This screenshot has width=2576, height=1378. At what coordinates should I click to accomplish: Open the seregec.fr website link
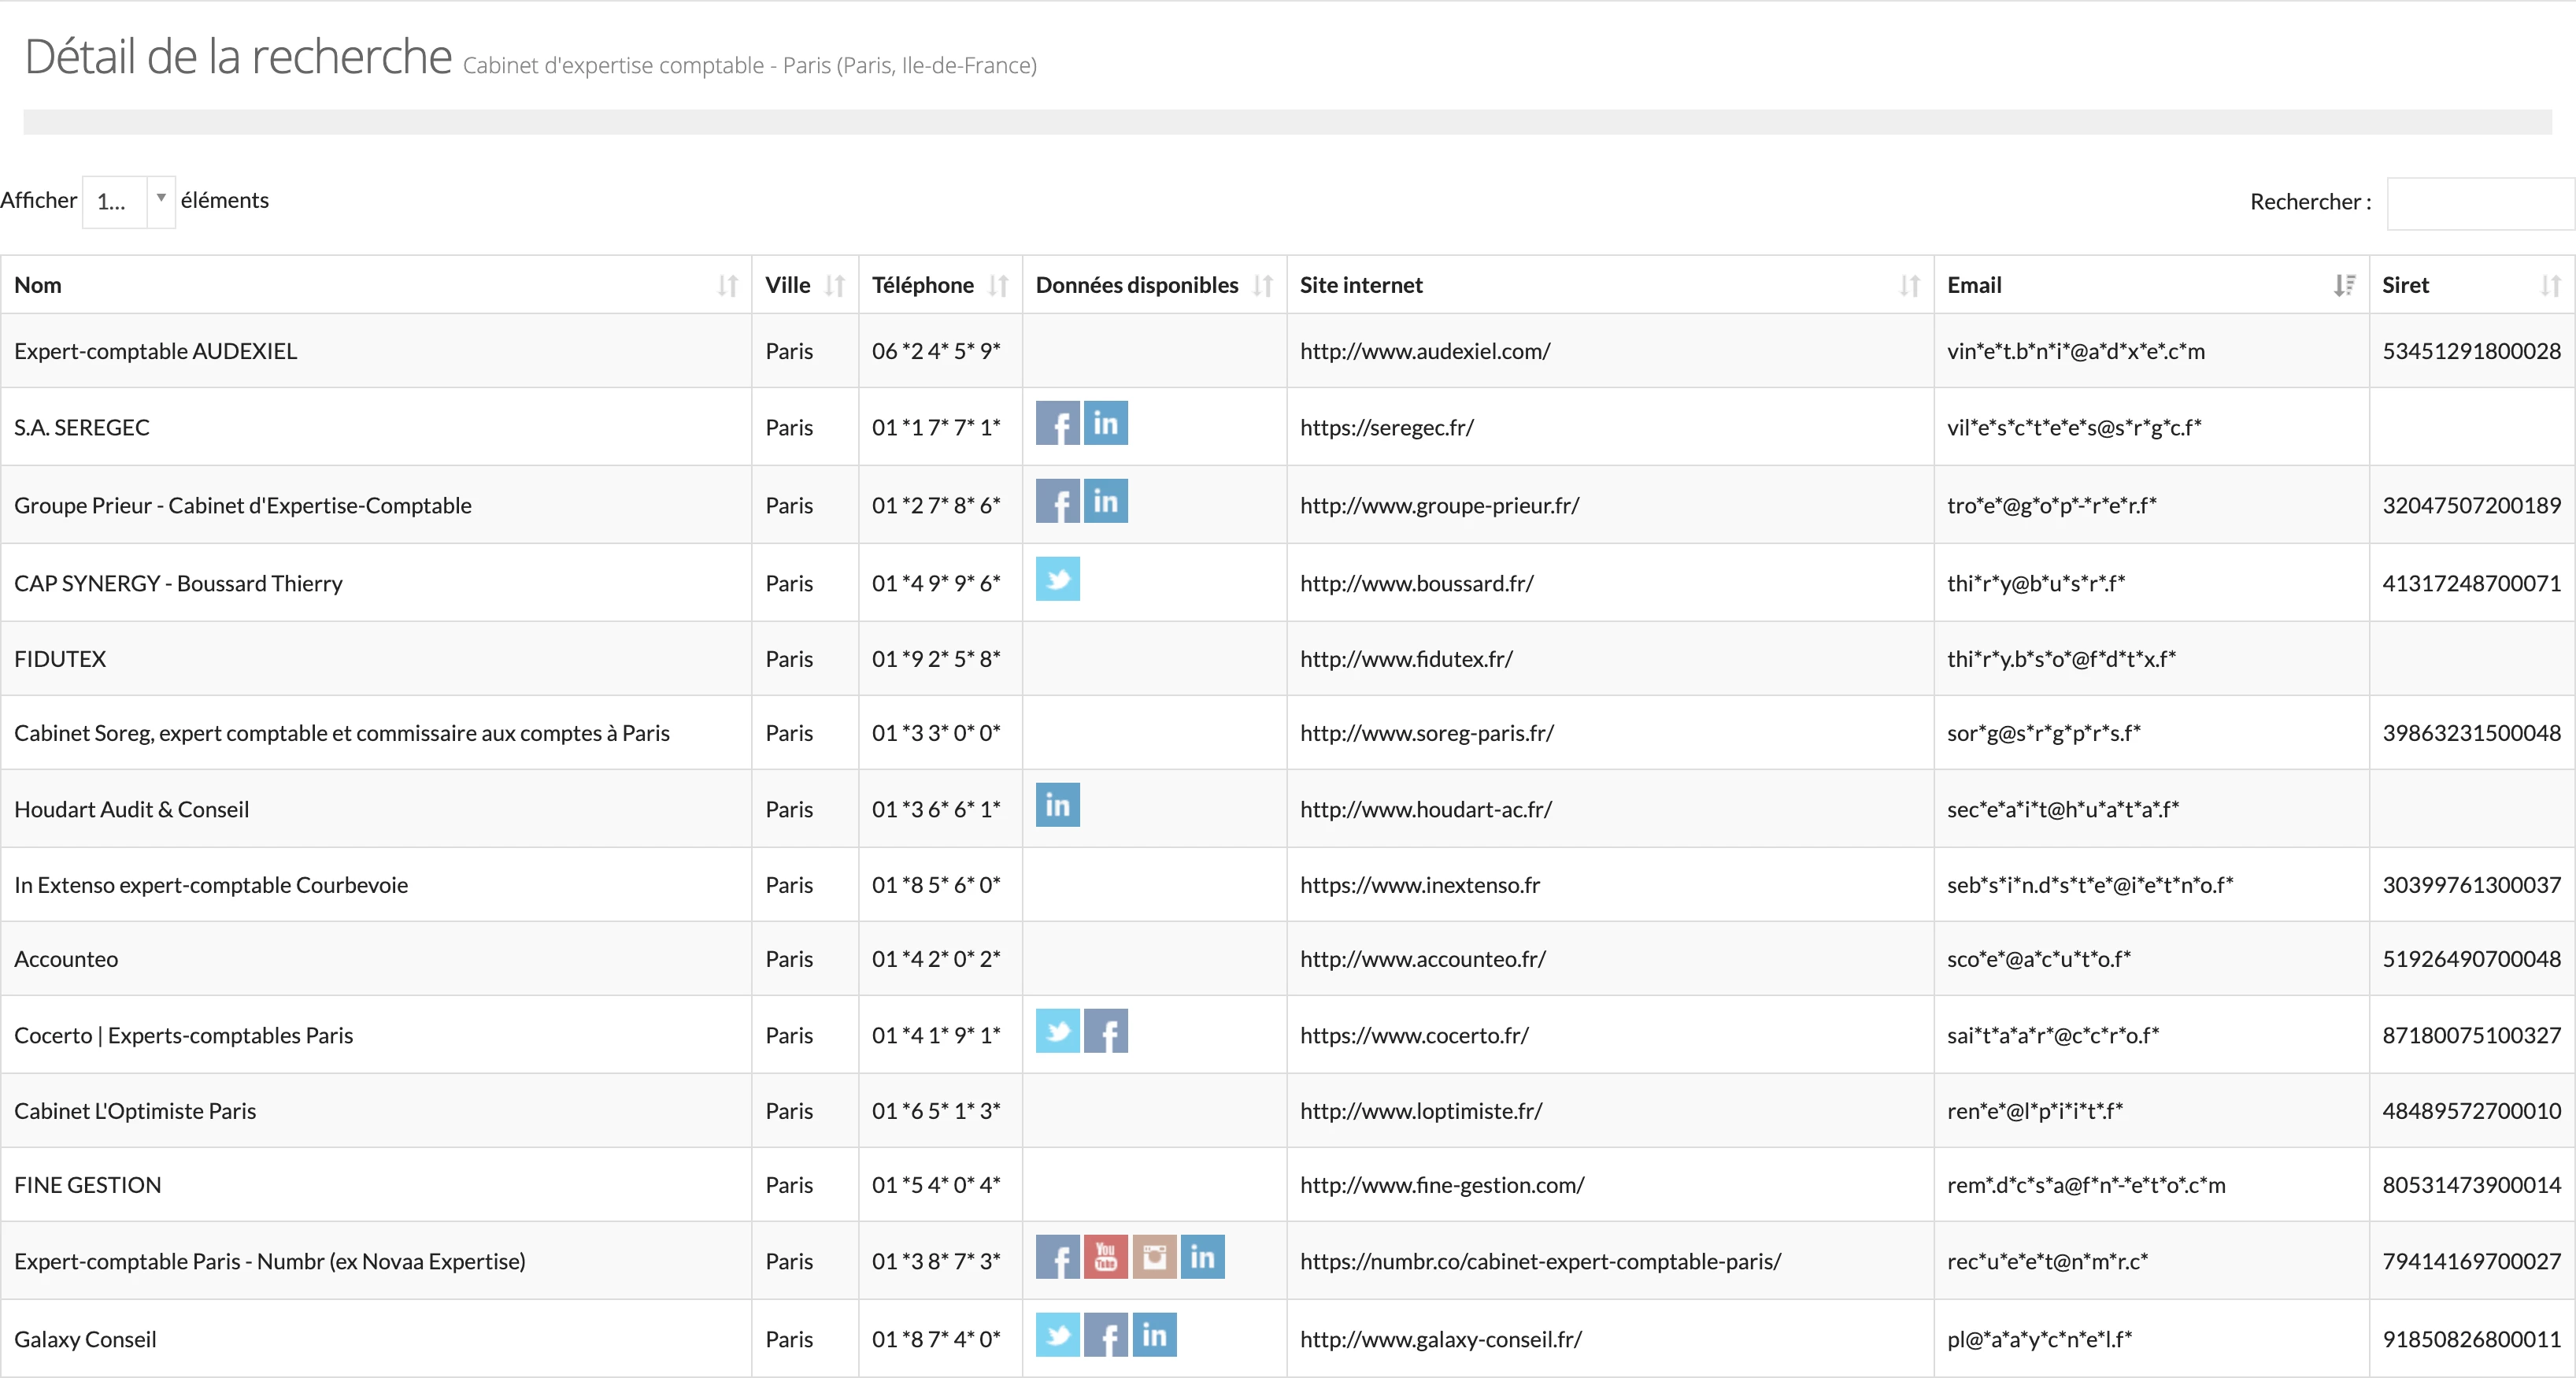1387,427
